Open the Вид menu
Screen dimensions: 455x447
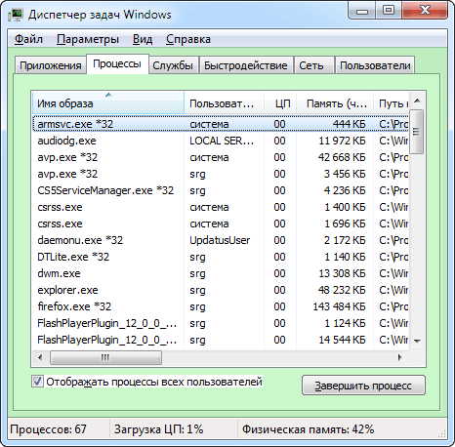point(143,39)
